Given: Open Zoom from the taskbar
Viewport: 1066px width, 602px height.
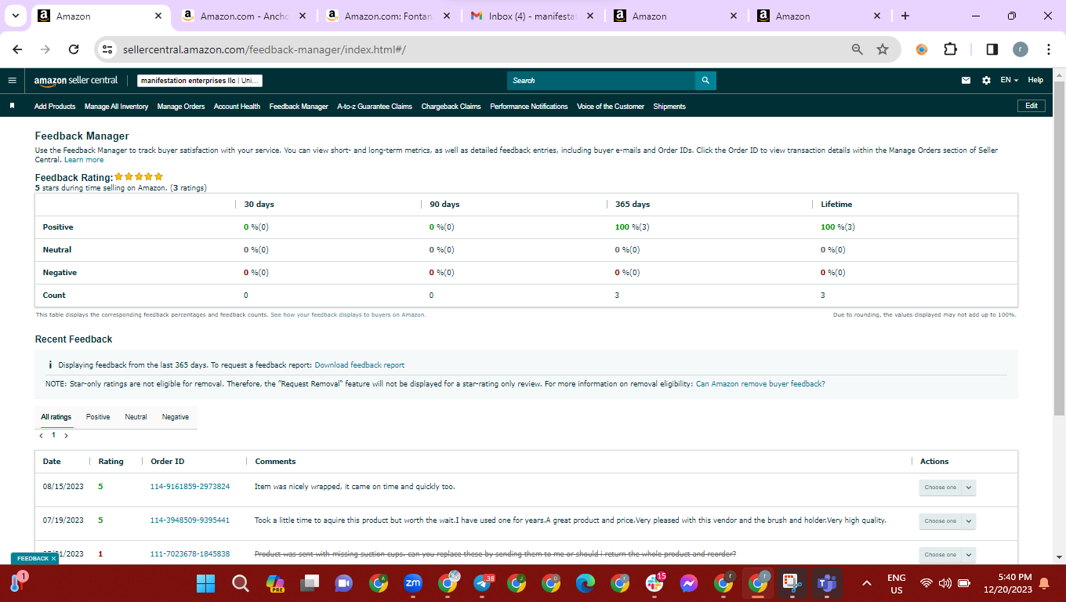Looking at the screenshot, I should click(413, 583).
